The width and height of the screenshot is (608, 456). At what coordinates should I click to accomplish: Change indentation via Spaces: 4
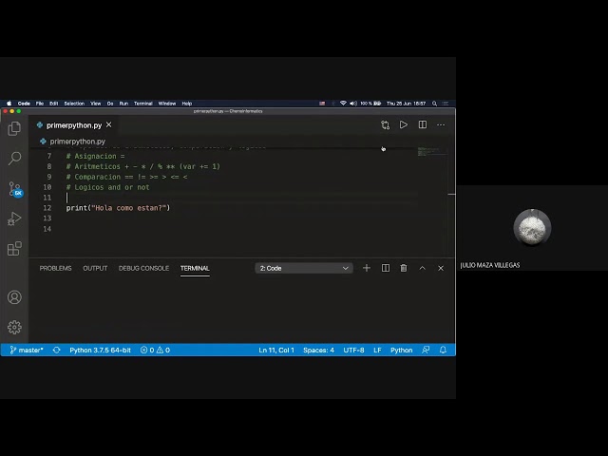tap(318, 351)
